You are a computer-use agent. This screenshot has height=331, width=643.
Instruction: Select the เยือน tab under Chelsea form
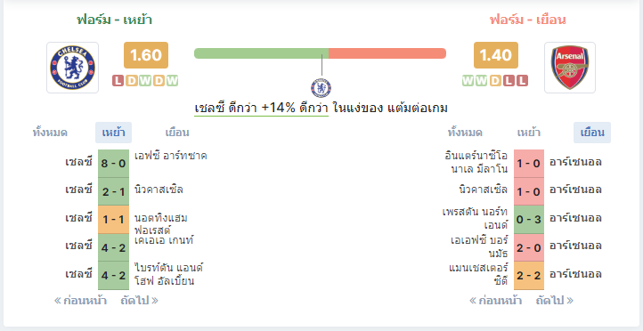click(x=177, y=133)
